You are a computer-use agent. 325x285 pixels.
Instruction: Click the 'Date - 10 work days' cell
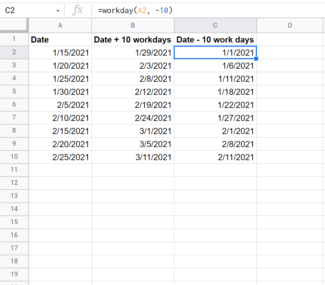215,39
